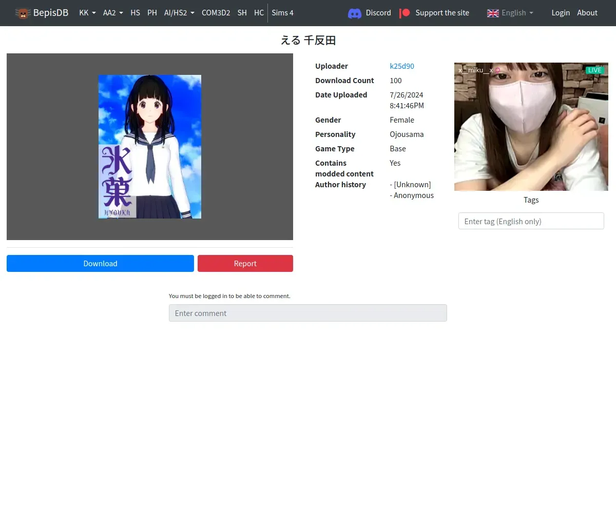Click the LIVE badge on the ad
The image size is (616, 513).
click(x=594, y=70)
